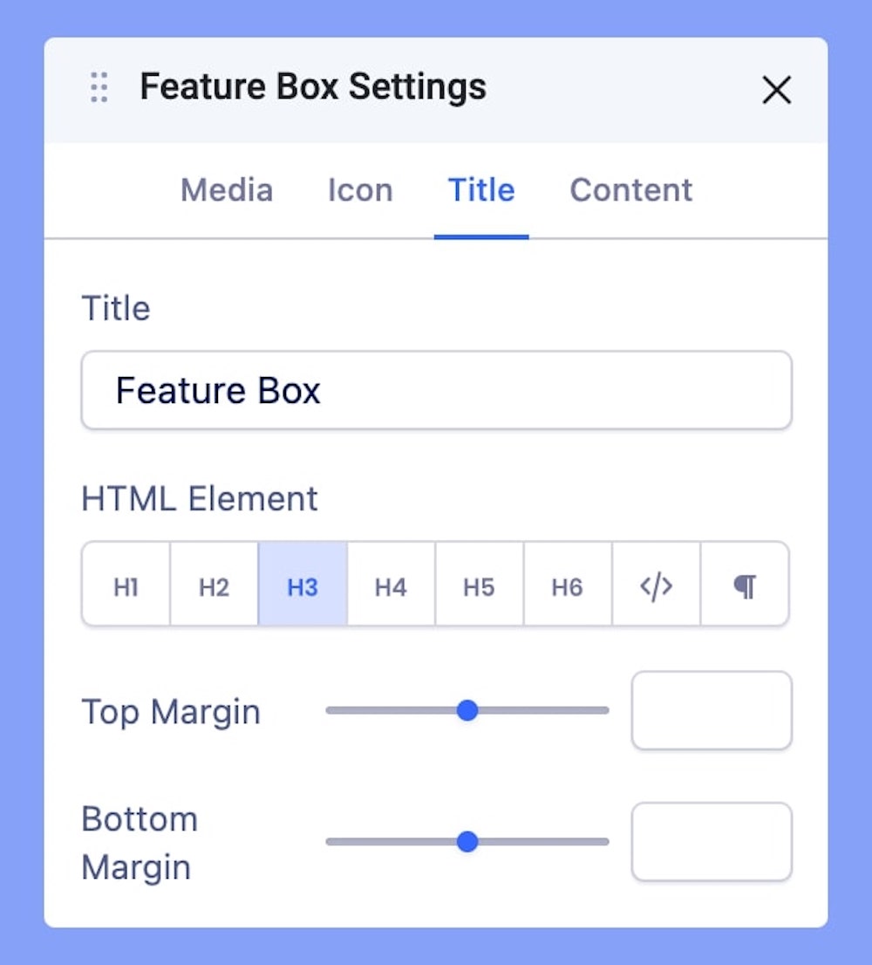Click the Title text field
Viewport: 872px width, 965px height.
point(436,390)
